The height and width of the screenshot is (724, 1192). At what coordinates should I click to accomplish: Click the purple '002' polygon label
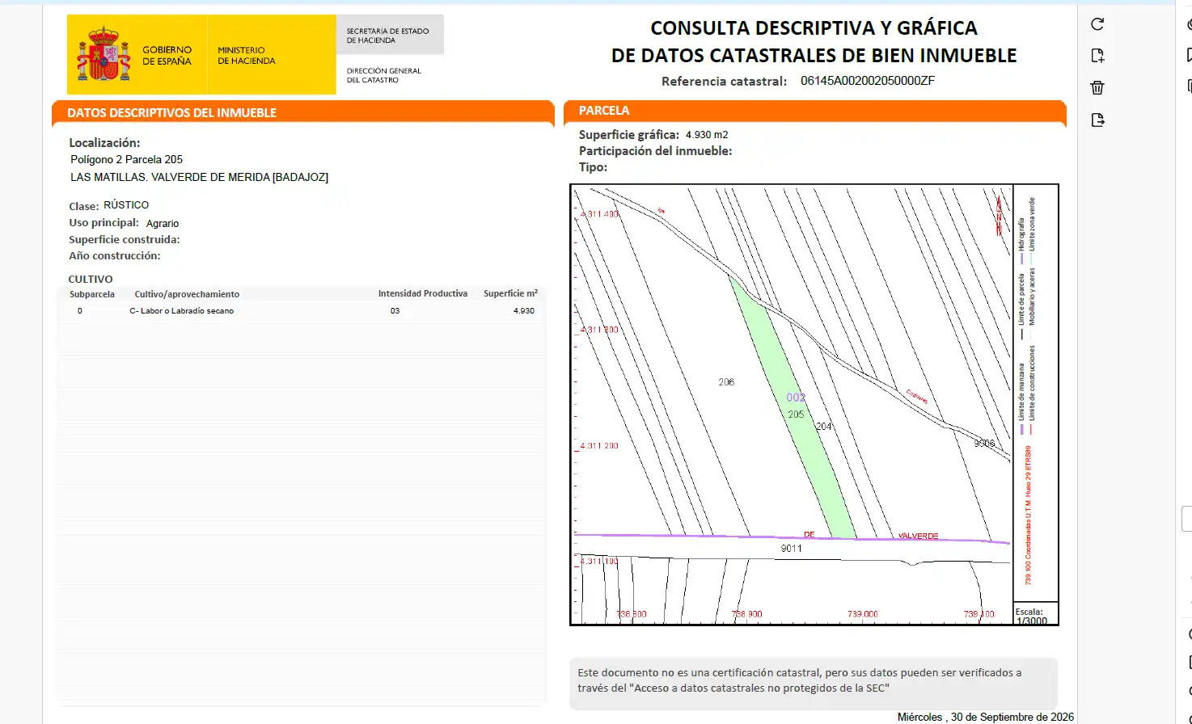796,398
